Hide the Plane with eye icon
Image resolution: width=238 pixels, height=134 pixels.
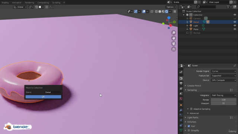(235, 29)
